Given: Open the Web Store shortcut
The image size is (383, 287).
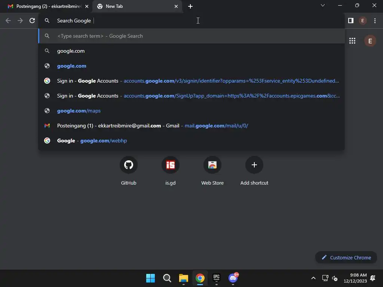Looking at the screenshot, I should pyautogui.click(x=212, y=171).
